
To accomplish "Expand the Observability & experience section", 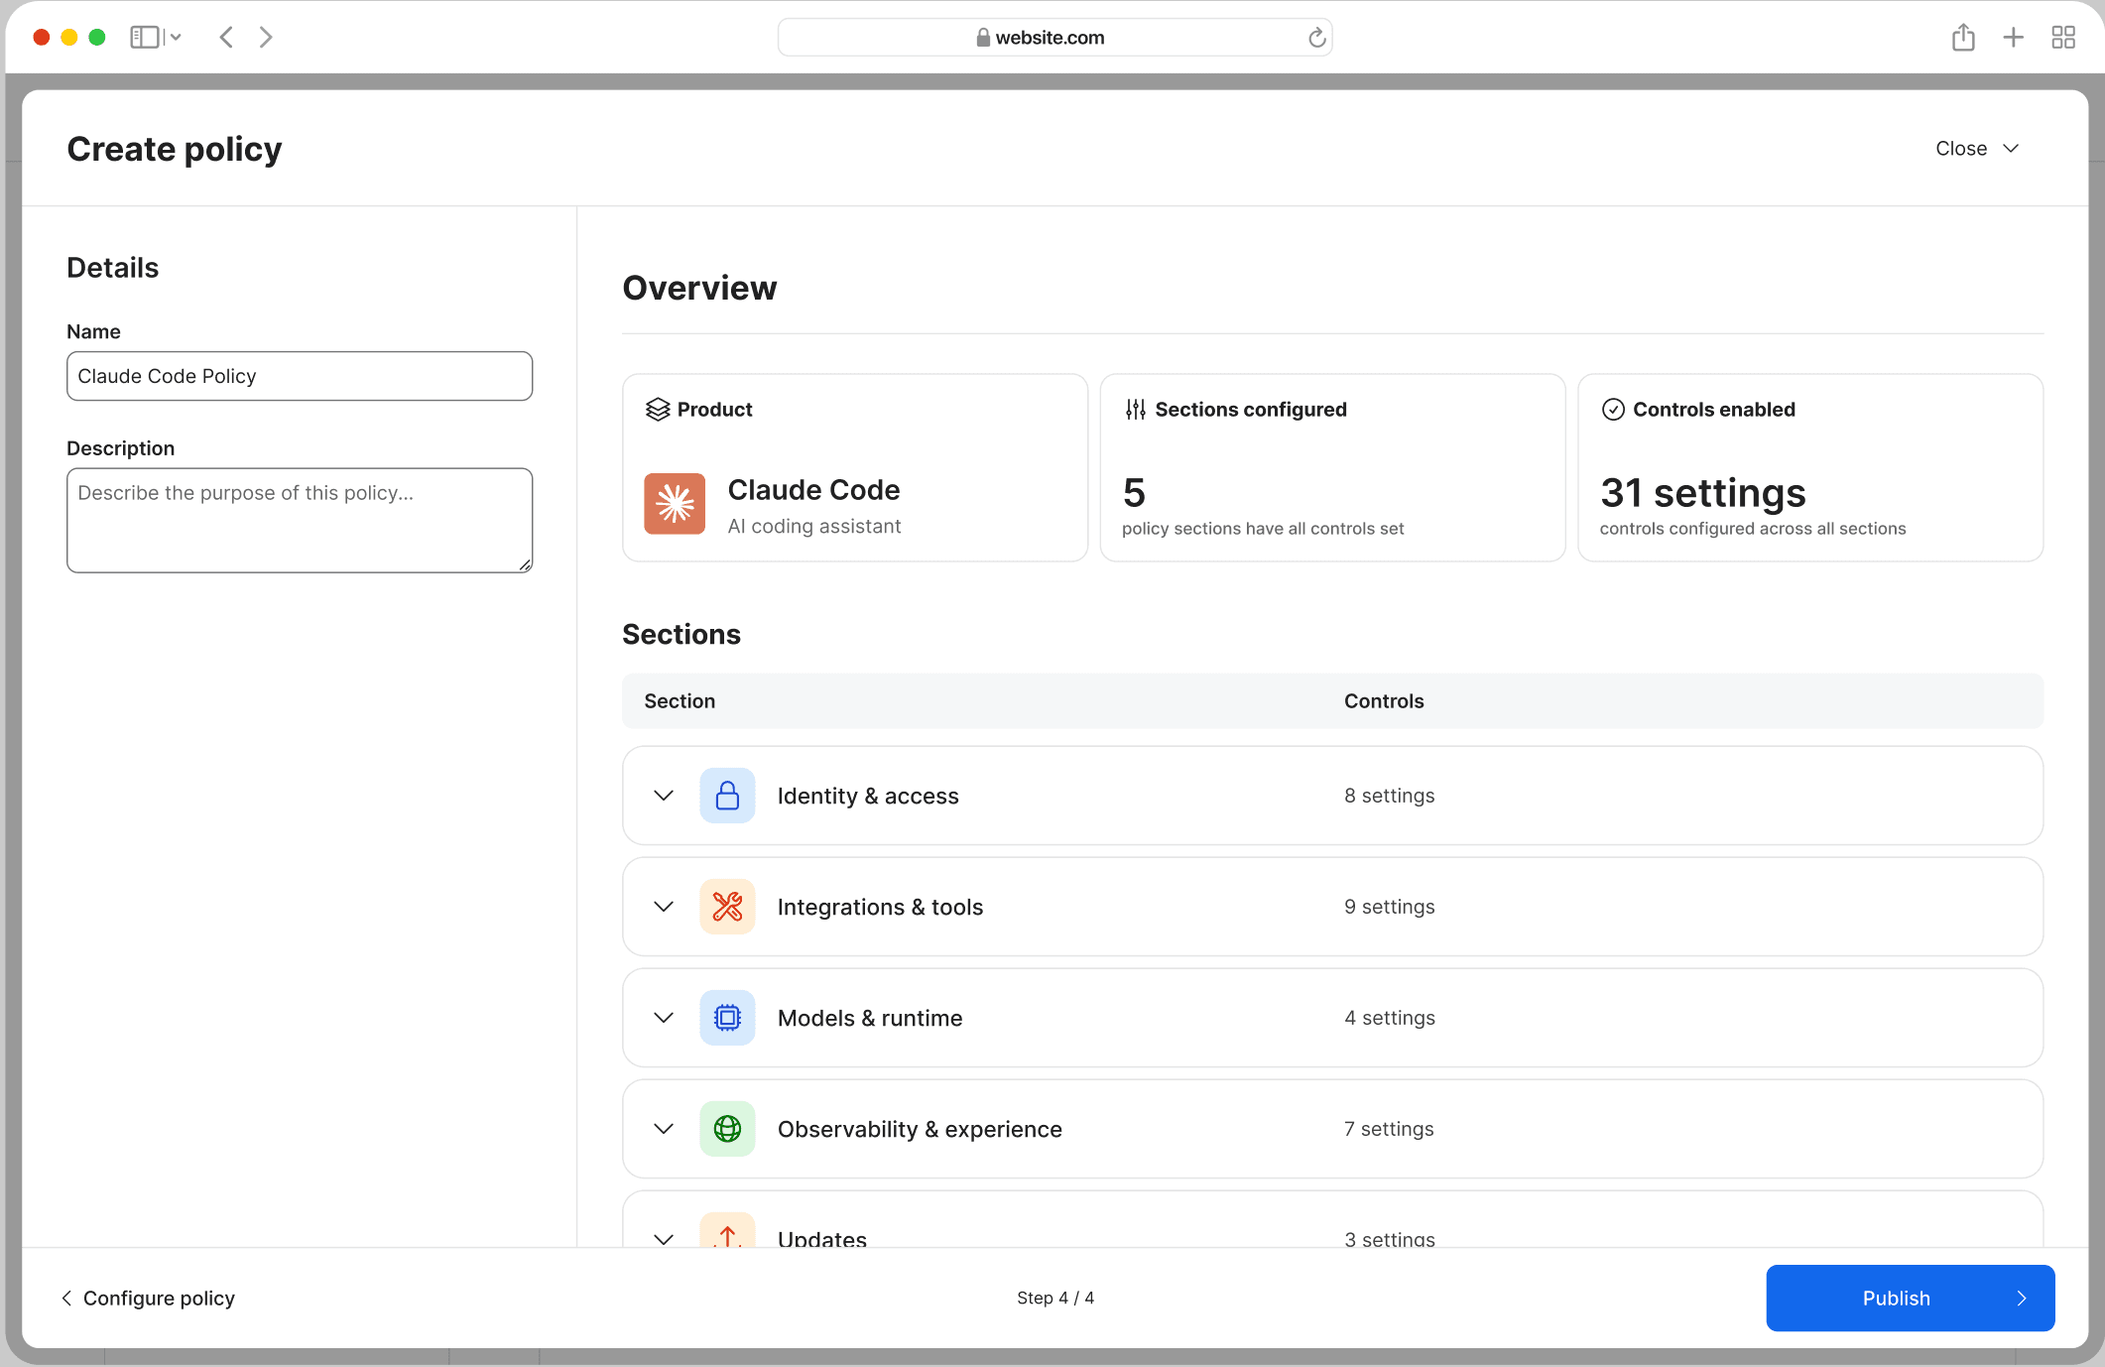I will [664, 1129].
